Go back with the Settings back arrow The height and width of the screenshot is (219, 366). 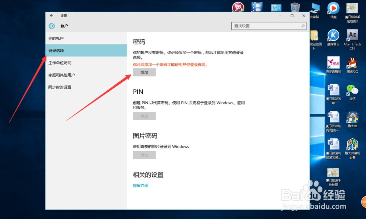[x=52, y=16]
